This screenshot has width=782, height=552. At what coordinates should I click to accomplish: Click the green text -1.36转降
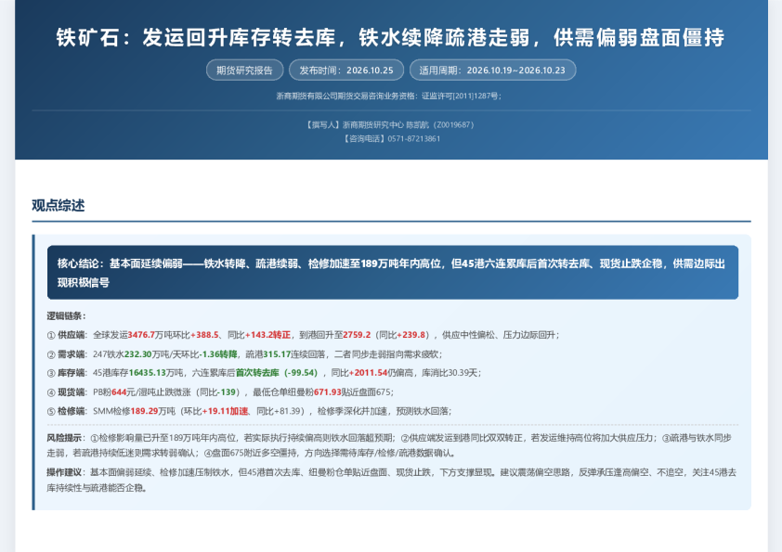tap(219, 354)
